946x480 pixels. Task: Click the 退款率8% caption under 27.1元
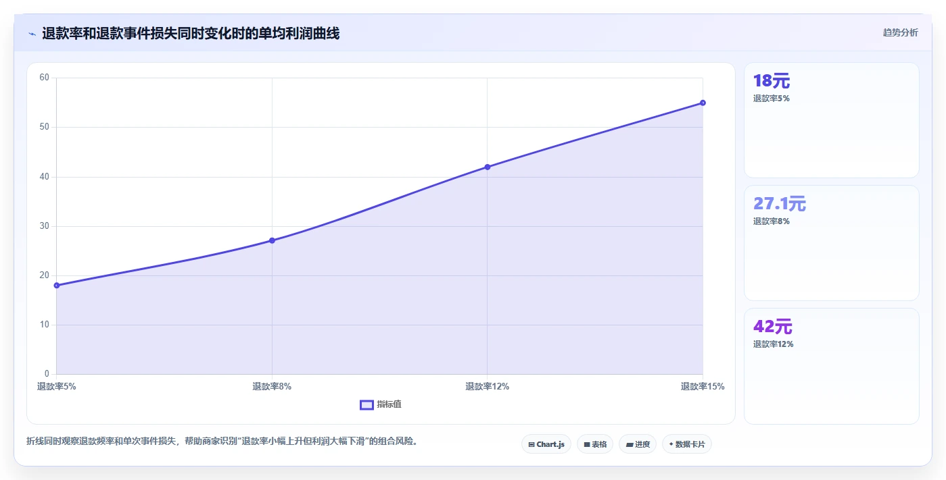tap(772, 221)
